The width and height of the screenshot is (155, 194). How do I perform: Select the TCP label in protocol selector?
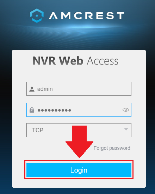coord(38,130)
